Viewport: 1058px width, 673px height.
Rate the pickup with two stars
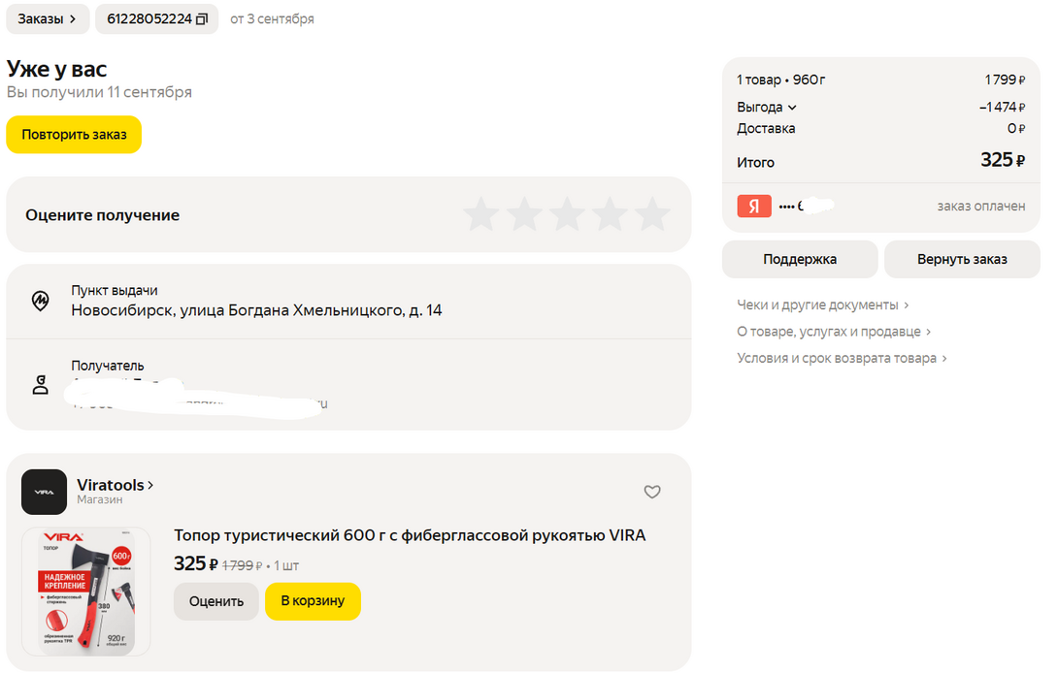click(524, 214)
